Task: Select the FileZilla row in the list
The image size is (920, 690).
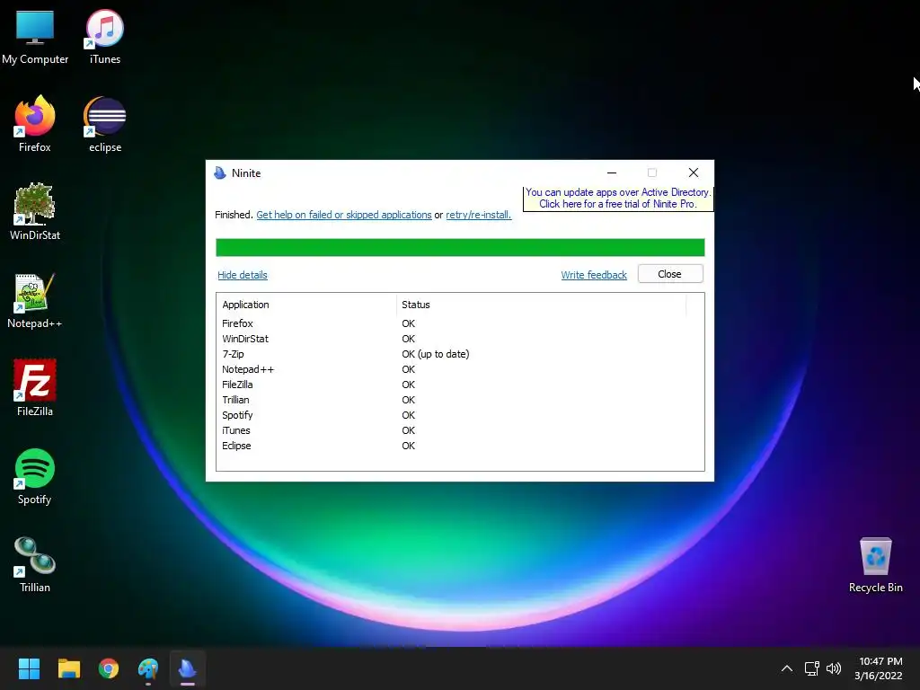Action: [460, 385]
